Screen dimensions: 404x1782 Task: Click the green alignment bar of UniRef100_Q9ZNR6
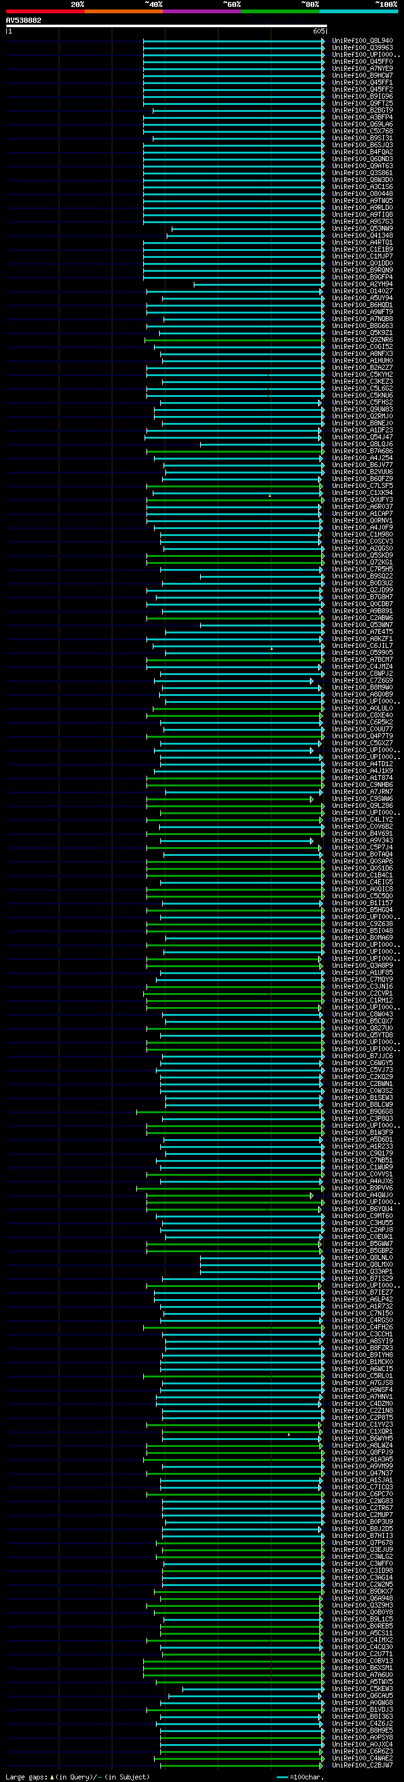click(234, 339)
